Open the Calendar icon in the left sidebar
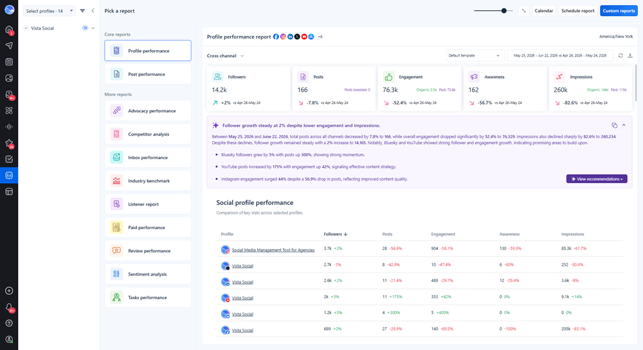The image size is (643, 350). pyautogui.click(x=9, y=62)
